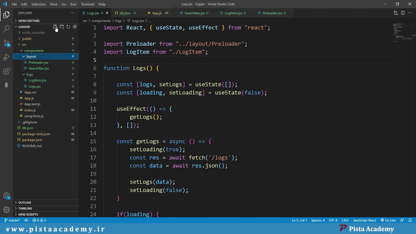The width and height of the screenshot is (416, 234).
Task: Click the master branch indicator
Action: point(12,220)
